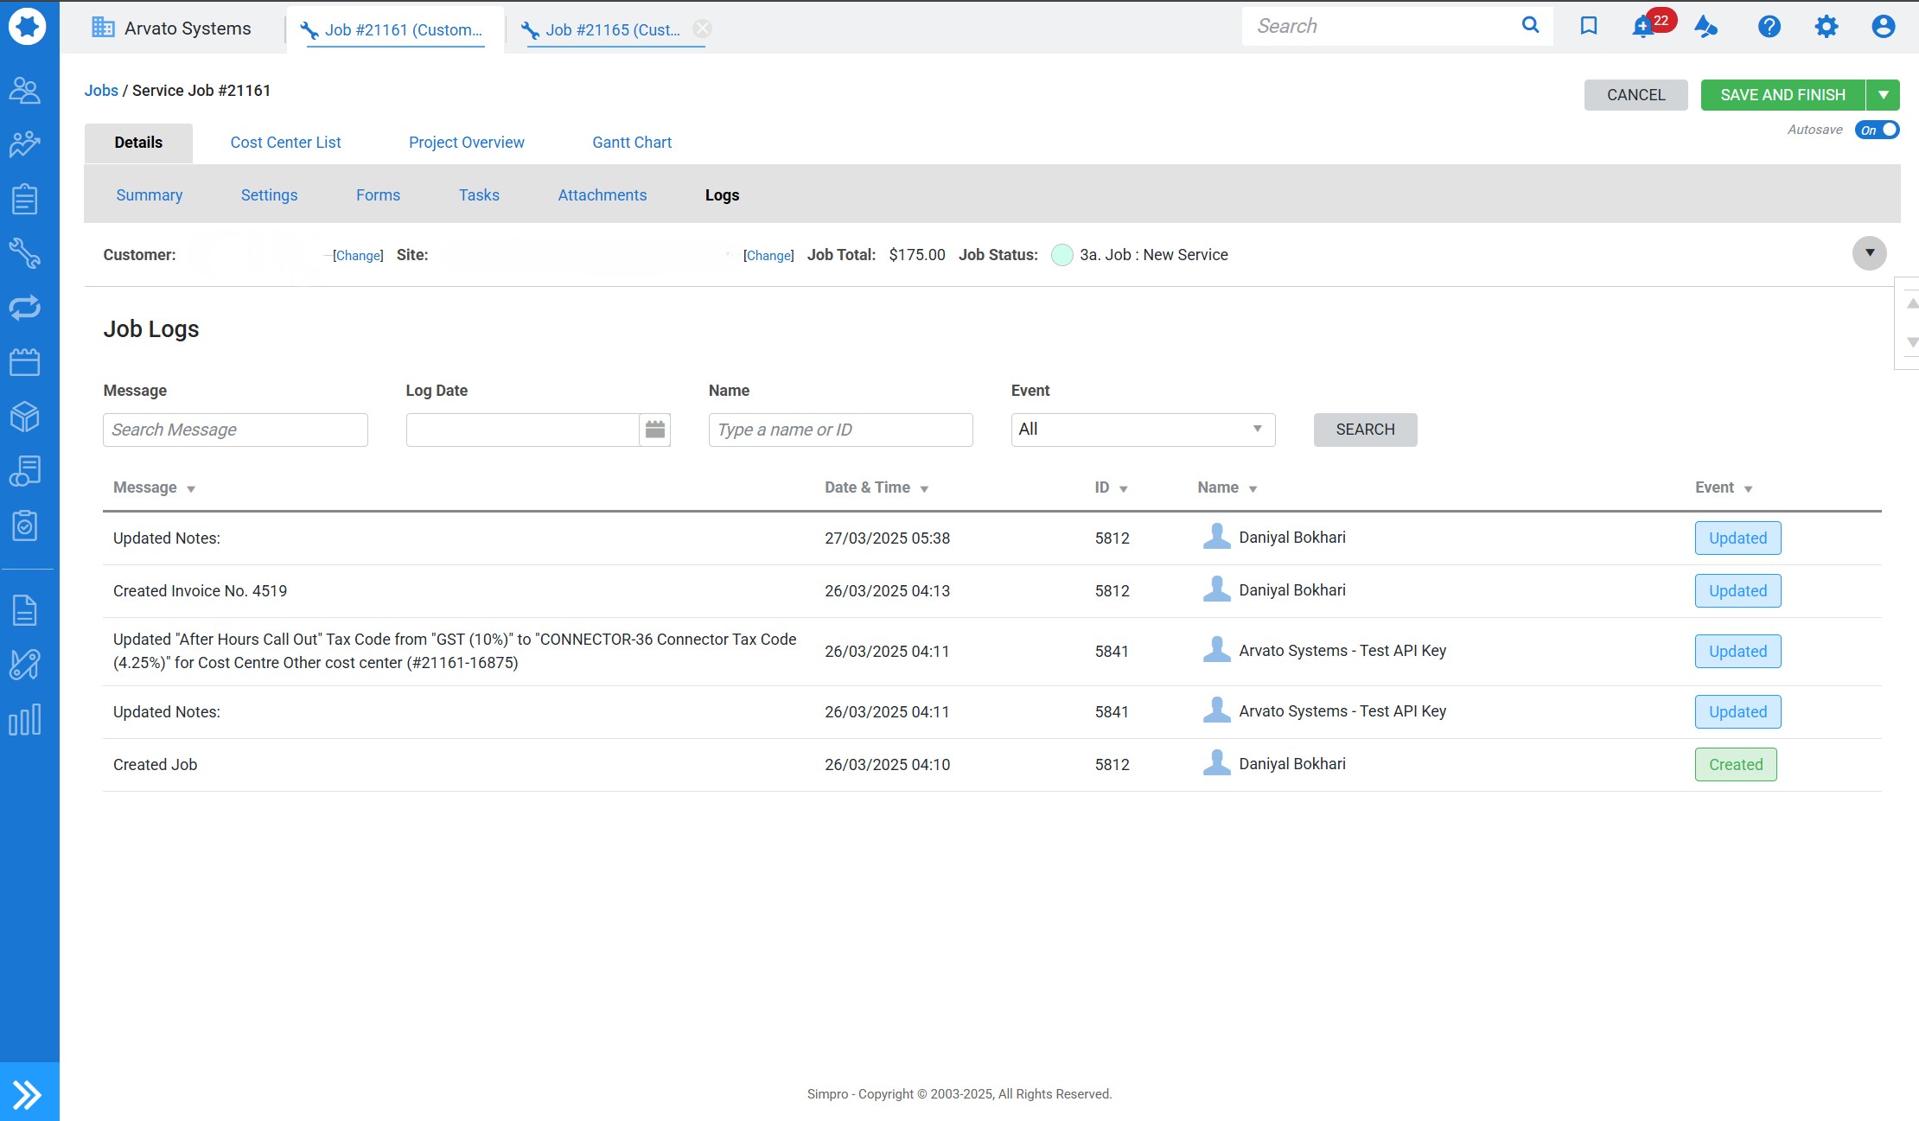Open the settings gear icon

point(1826,27)
